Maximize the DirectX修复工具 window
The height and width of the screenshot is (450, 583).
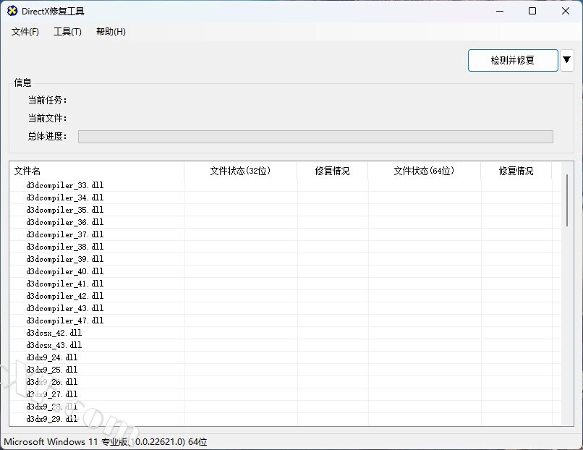pos(532,11)
